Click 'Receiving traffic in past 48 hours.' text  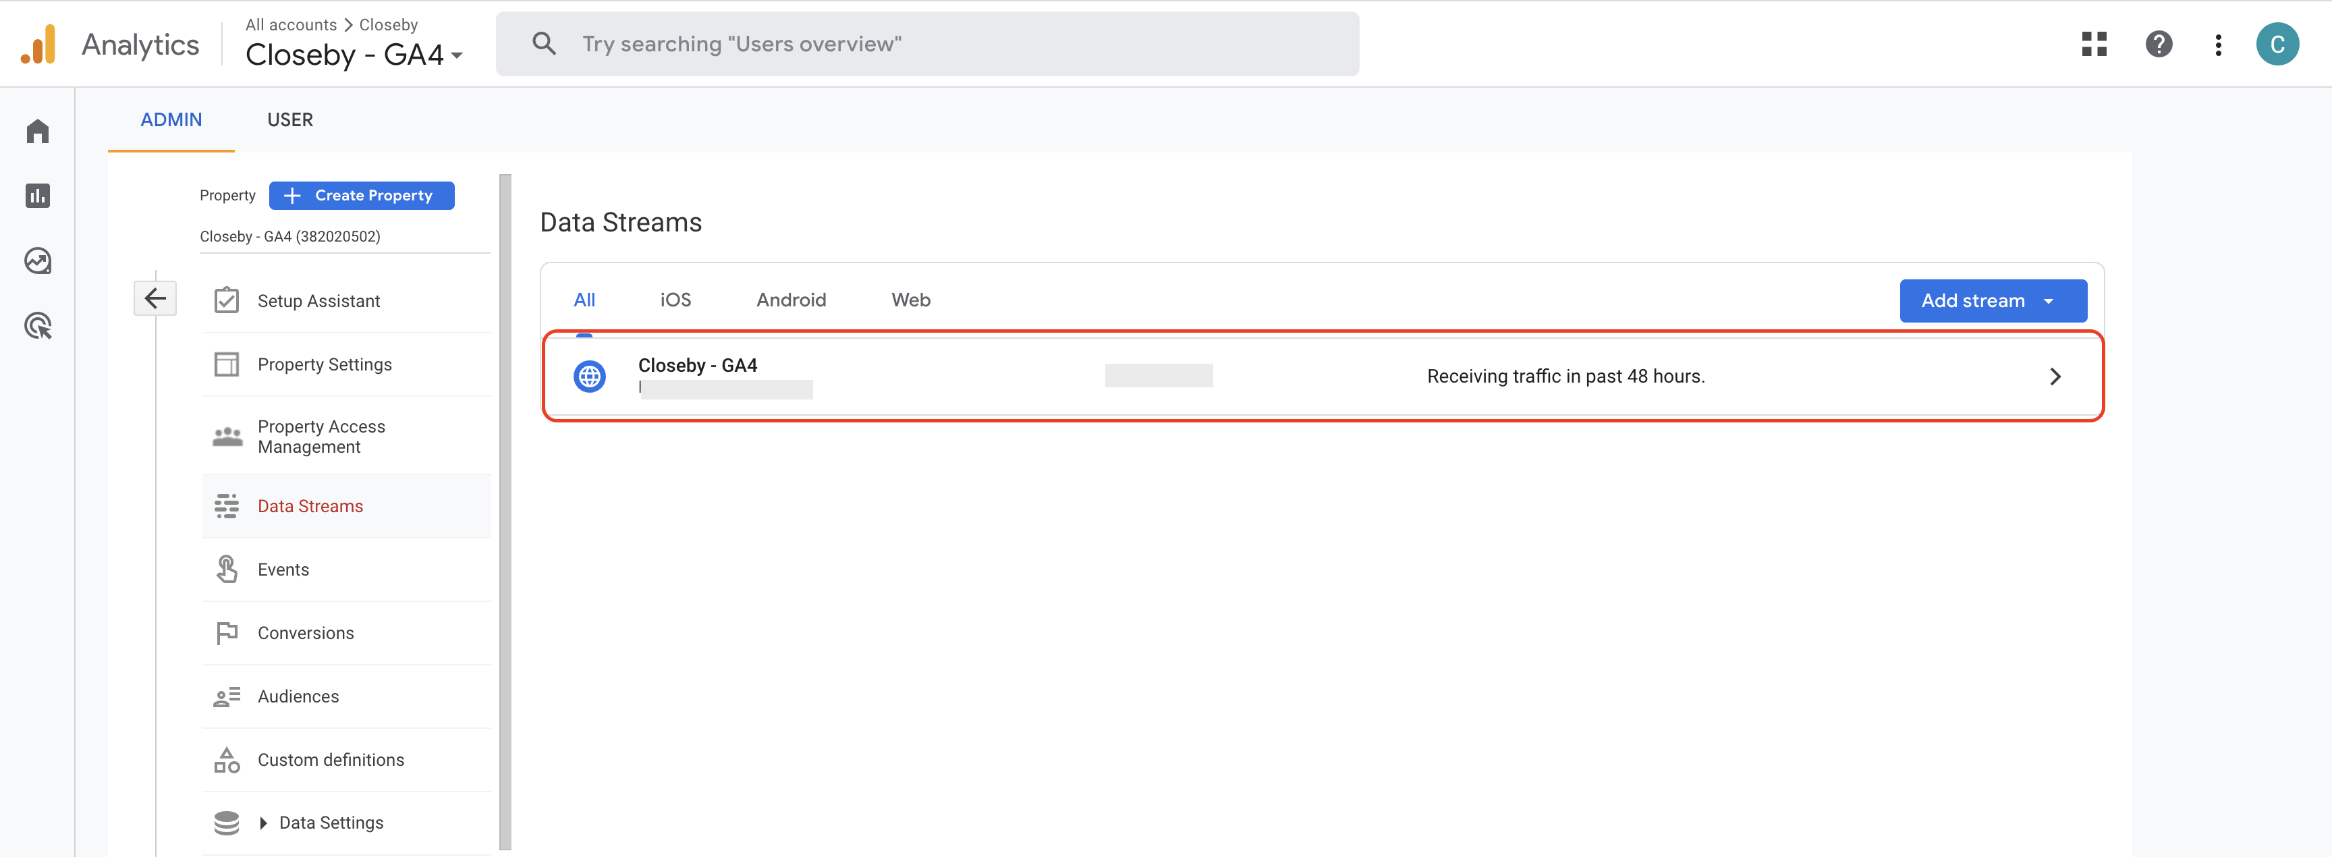[1565, 377]
